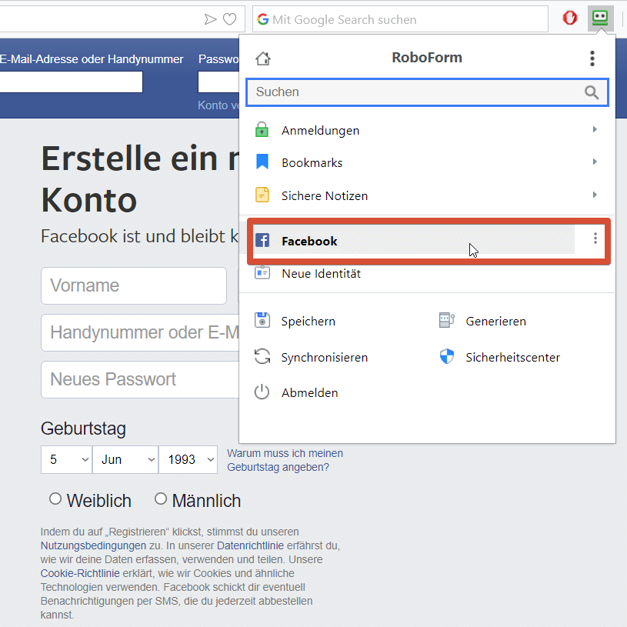This screenshot has height=627, width=627.
Task: Open the Cookie-Richtlinie link
Action: pyautogui.click(x=80, y=573)
